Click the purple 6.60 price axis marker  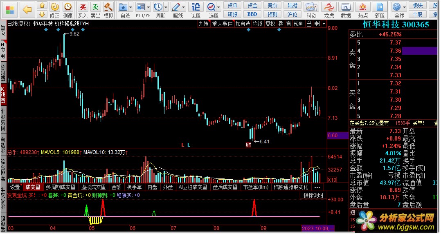338,136
